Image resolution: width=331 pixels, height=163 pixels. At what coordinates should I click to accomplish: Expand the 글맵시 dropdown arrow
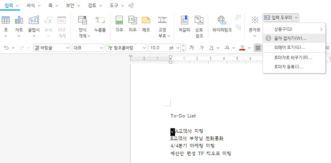(34, 36)
